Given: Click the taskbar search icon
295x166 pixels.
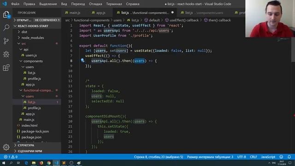Looking at the screenshot, I should point(11,163).
